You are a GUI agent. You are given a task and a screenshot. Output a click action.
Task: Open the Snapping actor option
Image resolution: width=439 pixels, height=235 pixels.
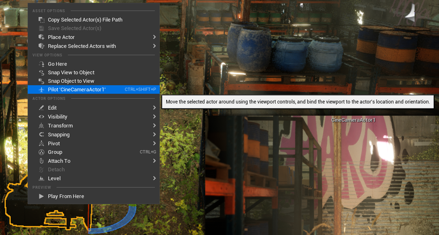(93, 135)
